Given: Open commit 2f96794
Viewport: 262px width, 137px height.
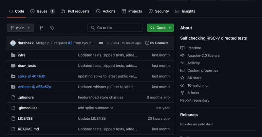Looking at the screenshot, I should [x=113, y=43].
